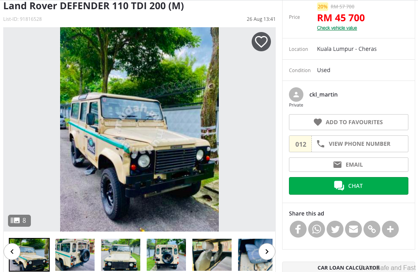Open Check vehicle value link
The height and width of the screenshot is (272, 418).
(x=337, y=28)
